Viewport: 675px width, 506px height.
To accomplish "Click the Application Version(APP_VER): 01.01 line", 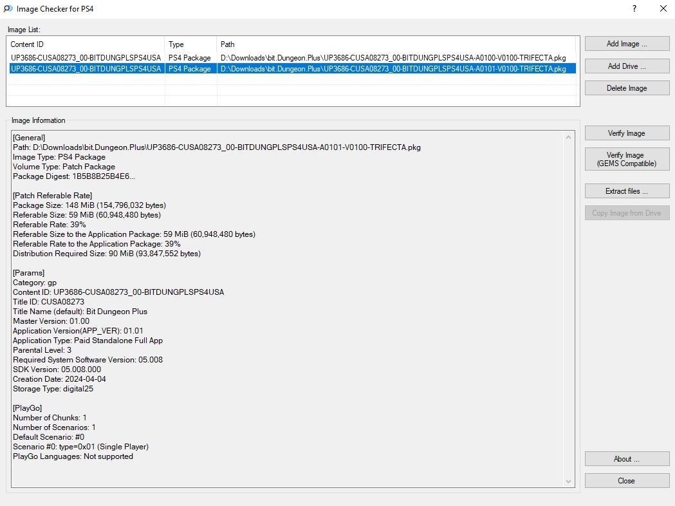I will pyautogui.click(x=78, y=331).
